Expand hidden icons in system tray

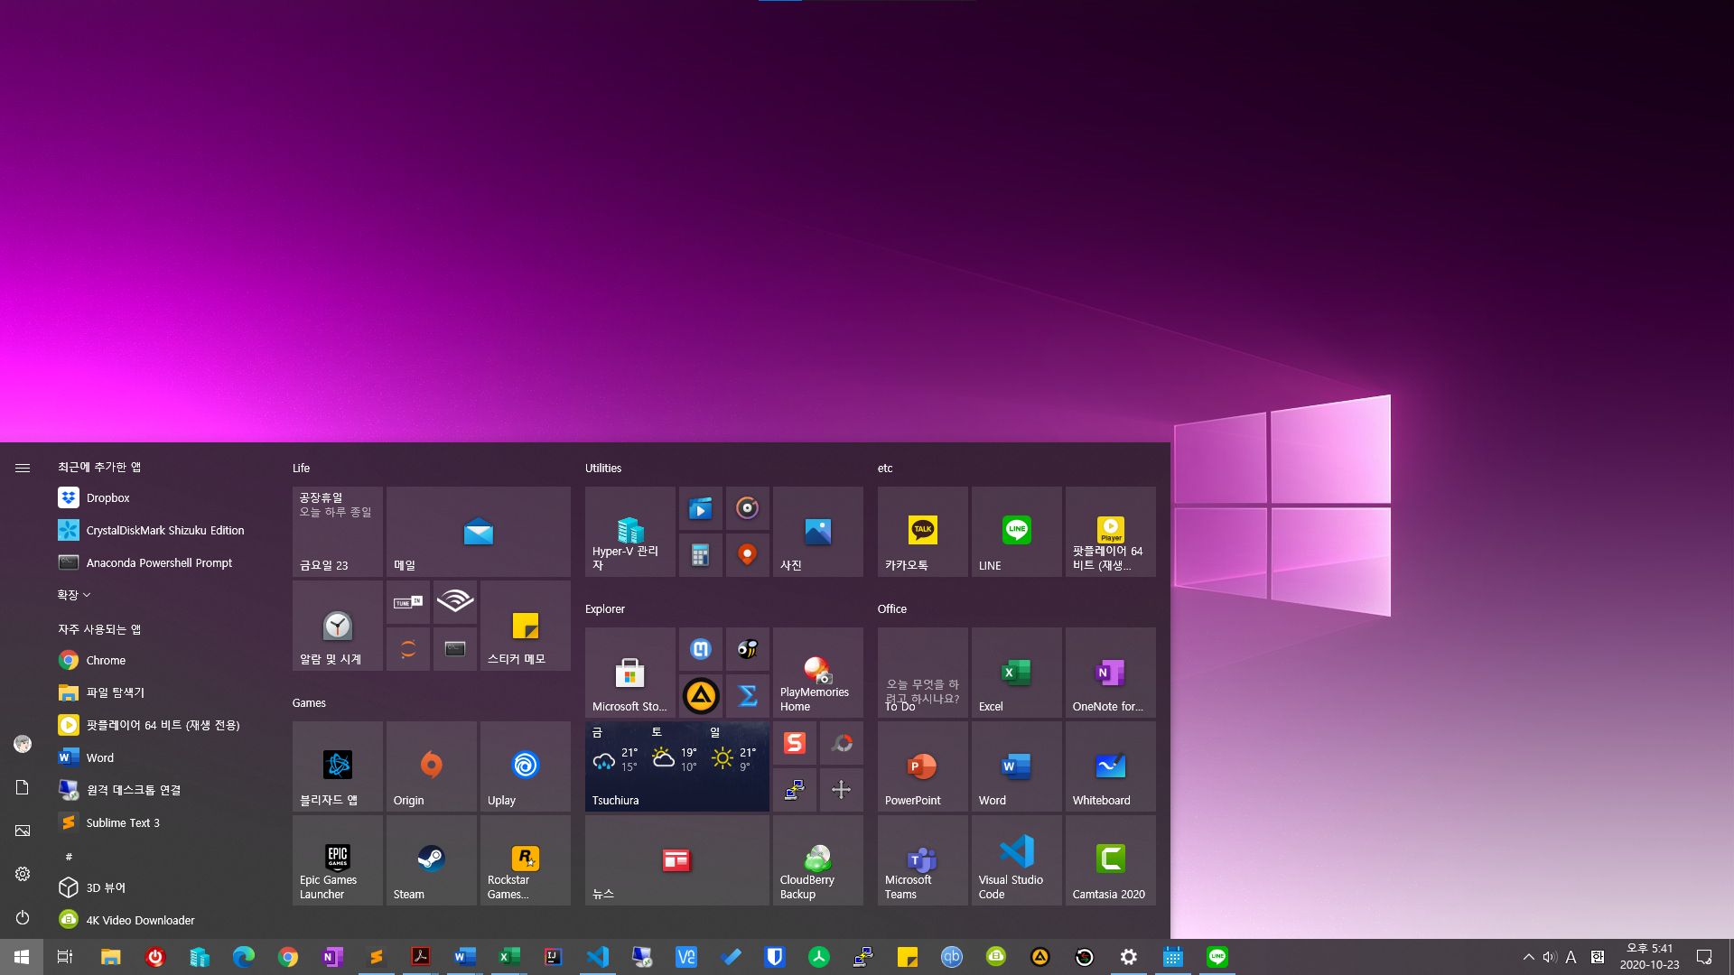tap(1529, 957)
